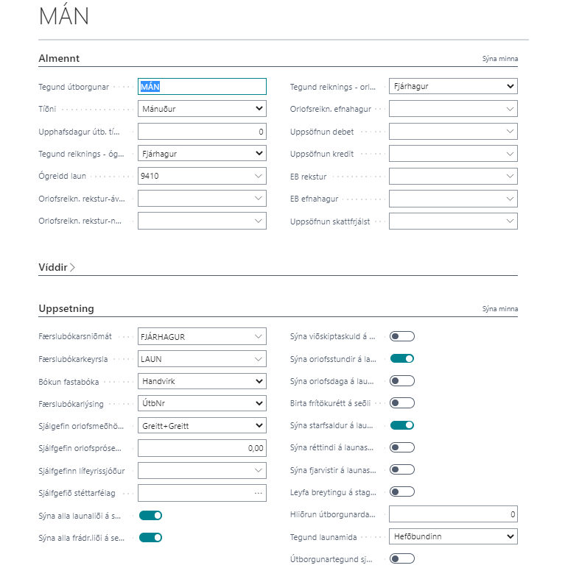Open lookup ellipsis in Sjálfgefið stéttarfélag field

tap(258, 493)
